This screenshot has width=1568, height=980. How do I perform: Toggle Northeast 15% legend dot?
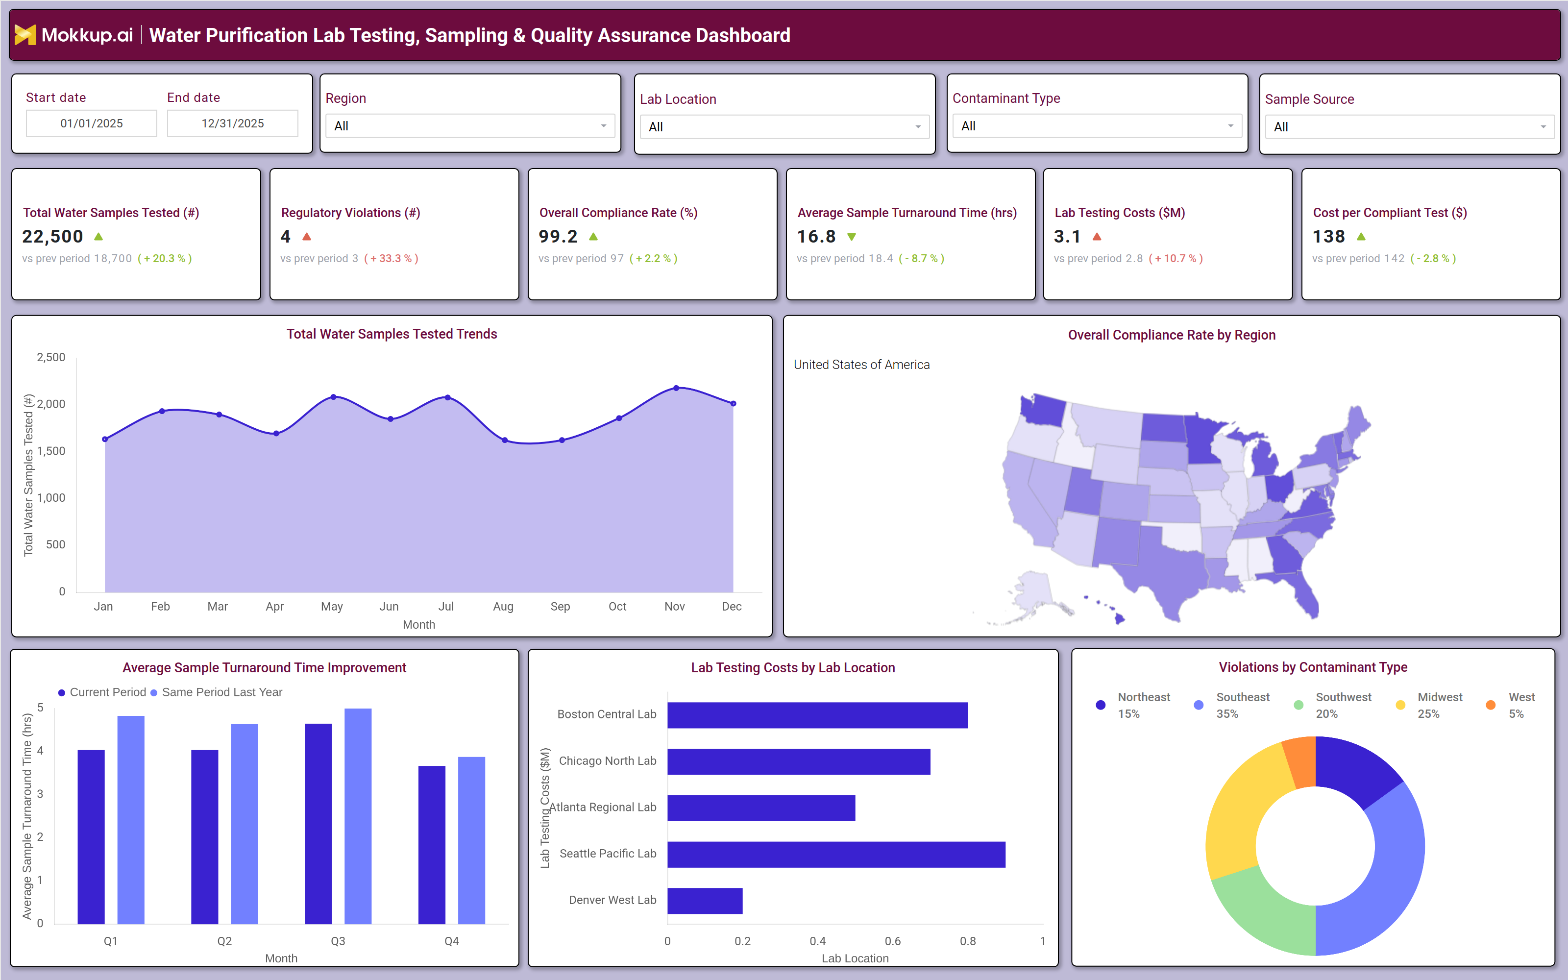1100,705
